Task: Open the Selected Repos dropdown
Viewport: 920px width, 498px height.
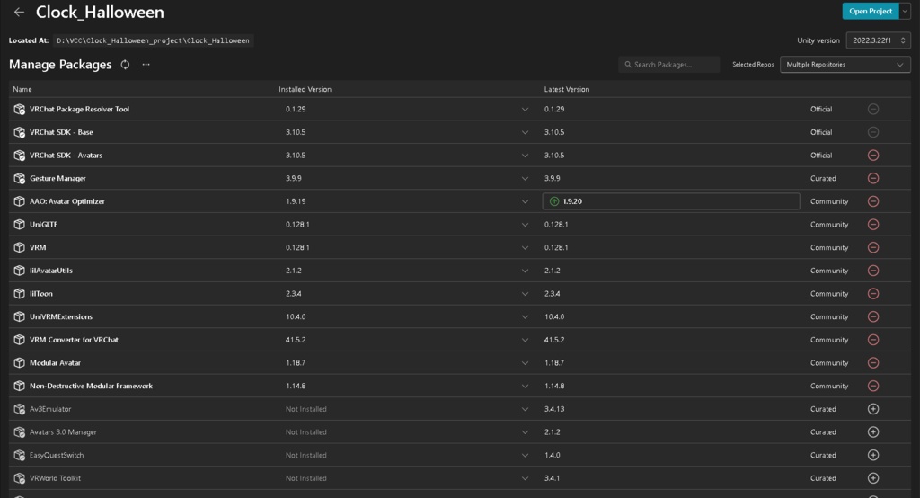Action: [x=845, y=65]
